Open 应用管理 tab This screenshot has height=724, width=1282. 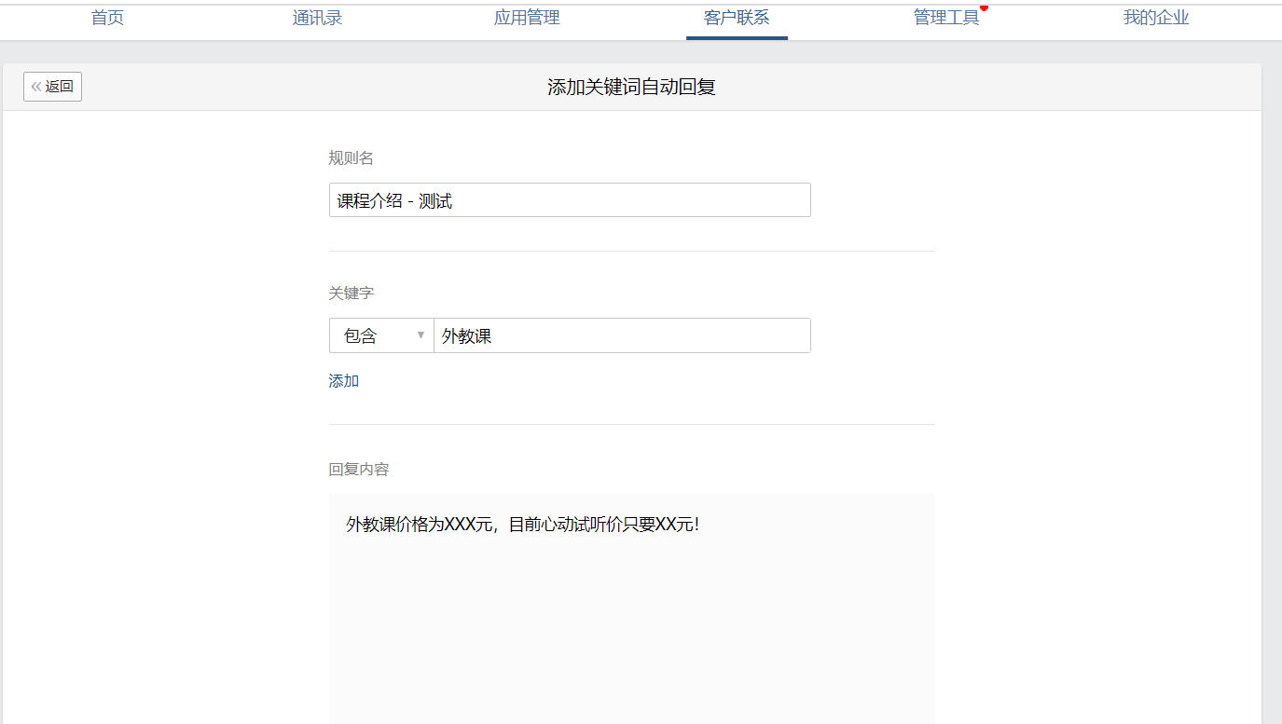coord(527,18)
